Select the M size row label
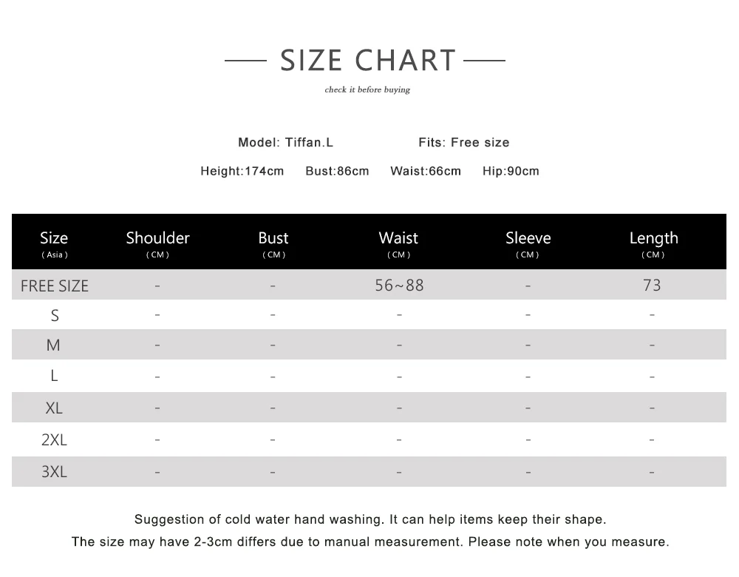This screenshot has width=739, height=577. pyautogui.click(x=53, y=345)
